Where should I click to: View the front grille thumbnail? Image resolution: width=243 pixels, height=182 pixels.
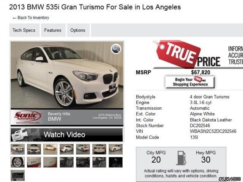coord(34,149)
